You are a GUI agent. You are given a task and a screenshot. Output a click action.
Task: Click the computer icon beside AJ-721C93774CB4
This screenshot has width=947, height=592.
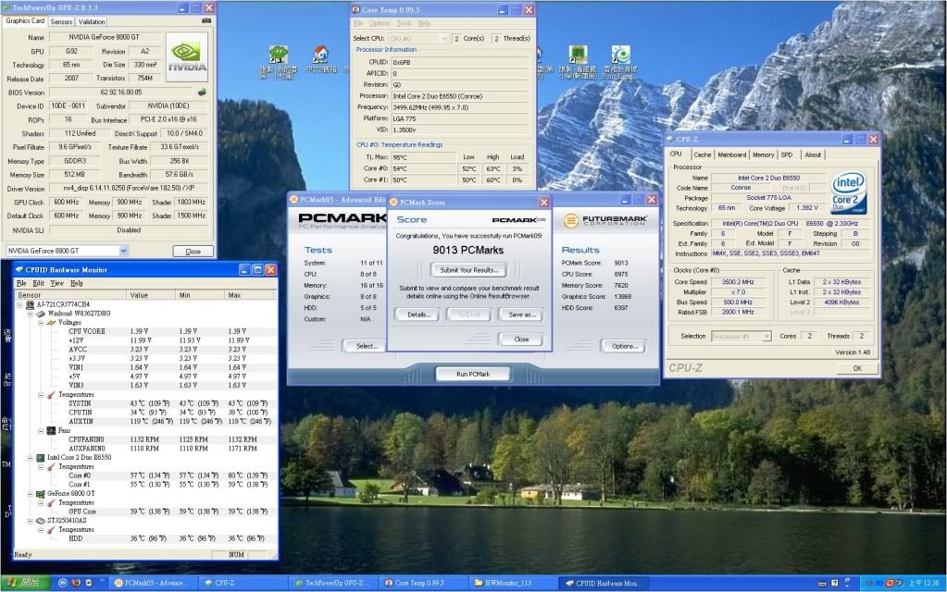31,304
